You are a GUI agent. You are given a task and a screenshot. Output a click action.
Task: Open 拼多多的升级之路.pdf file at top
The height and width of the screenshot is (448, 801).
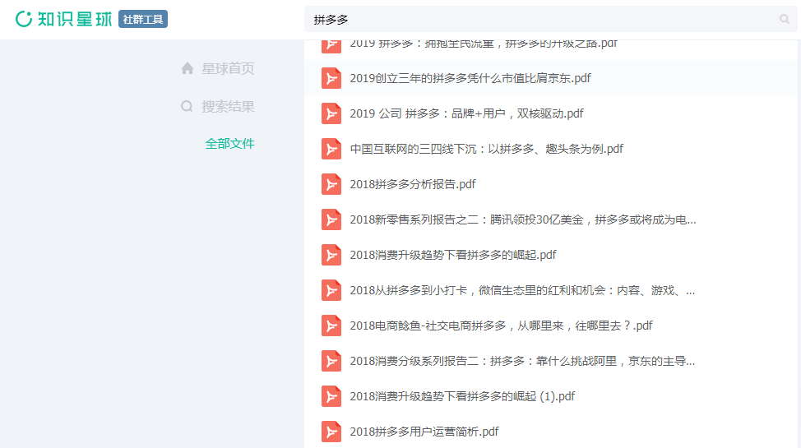[484, 44]
